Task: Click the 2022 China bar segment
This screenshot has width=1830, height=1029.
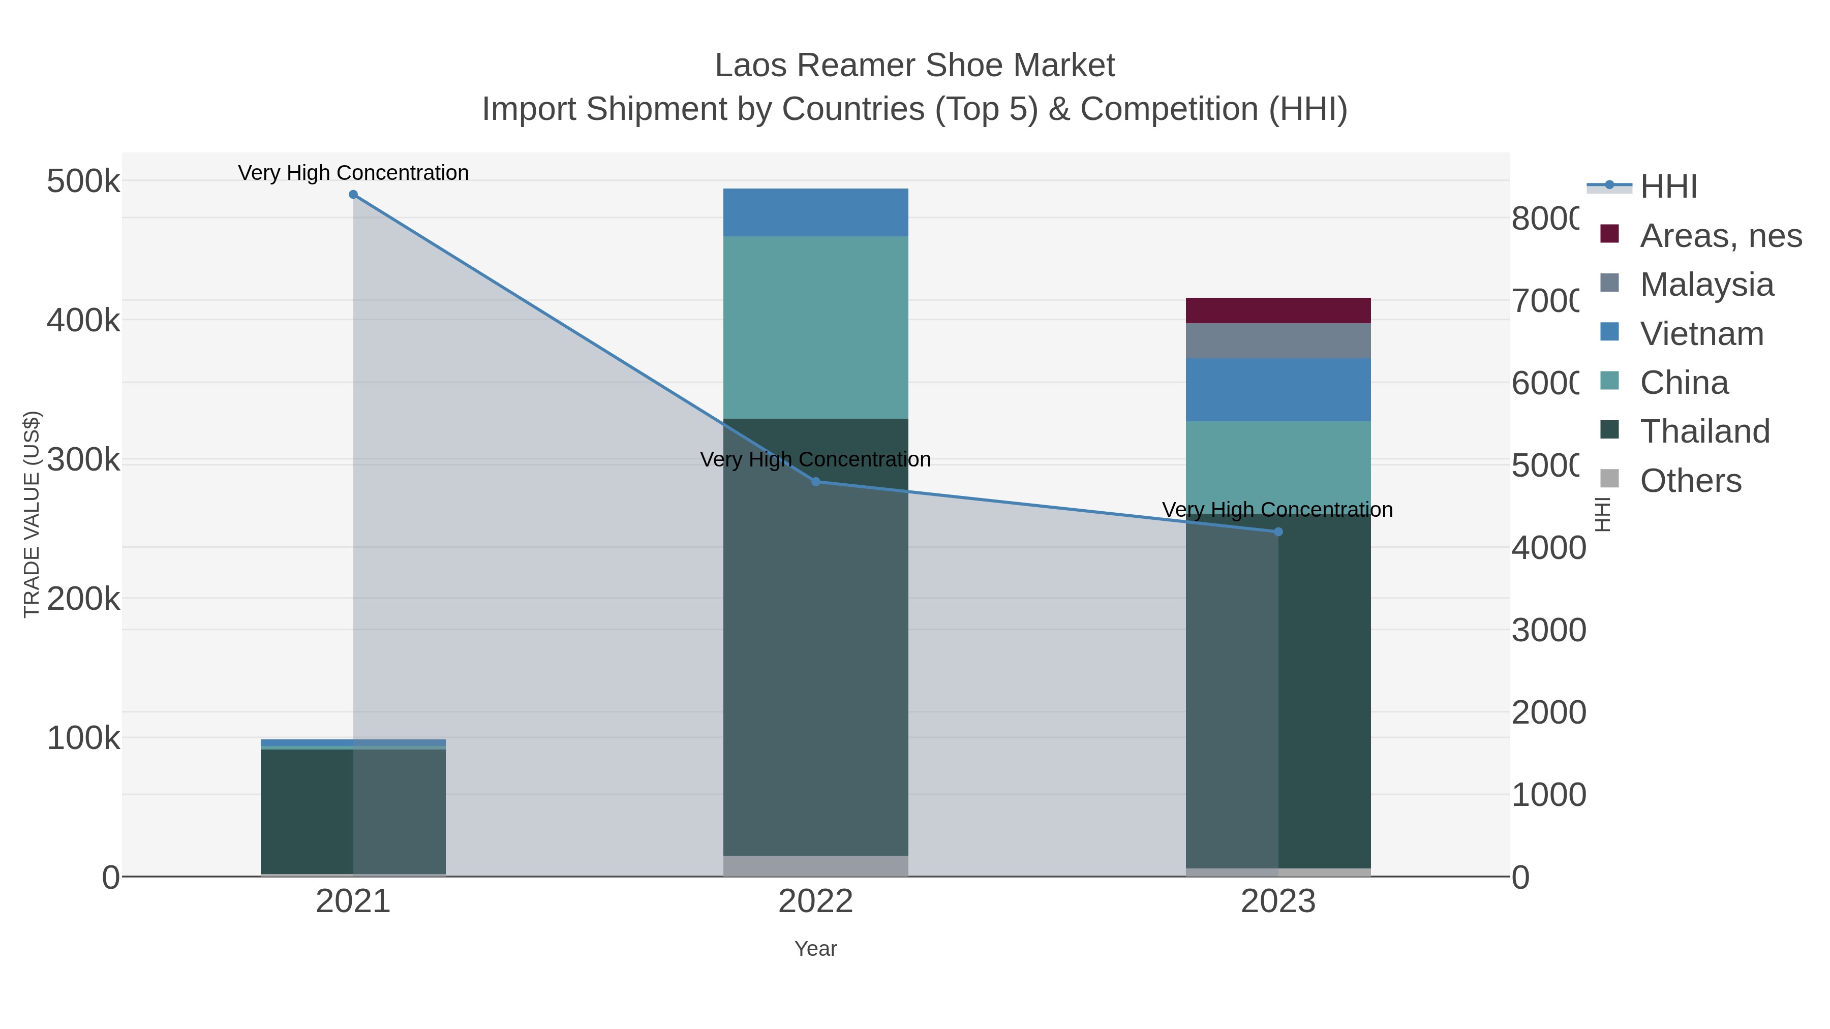Action: click(x=815, y=327)
